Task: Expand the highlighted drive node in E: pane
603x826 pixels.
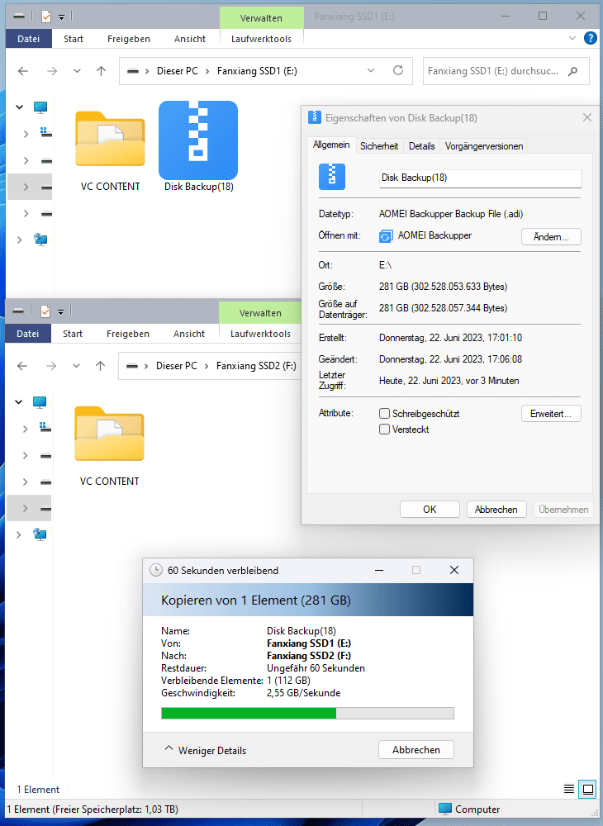Action: (26, 187)
